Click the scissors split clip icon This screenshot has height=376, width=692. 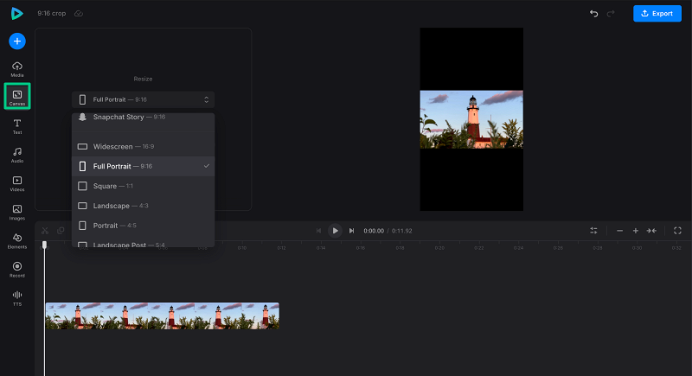pyautogui.click(x=45, y=231)
